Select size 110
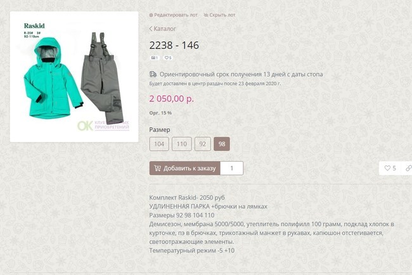Screen dimensions: 412x275 (x=182, y=144)
